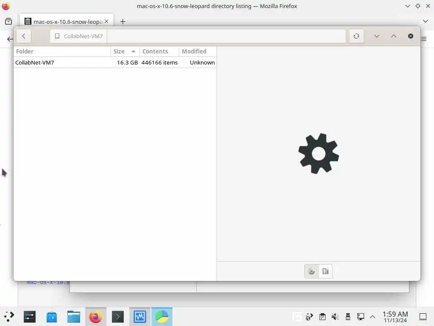Open removable devices tray icon

(x=348, y=317)
